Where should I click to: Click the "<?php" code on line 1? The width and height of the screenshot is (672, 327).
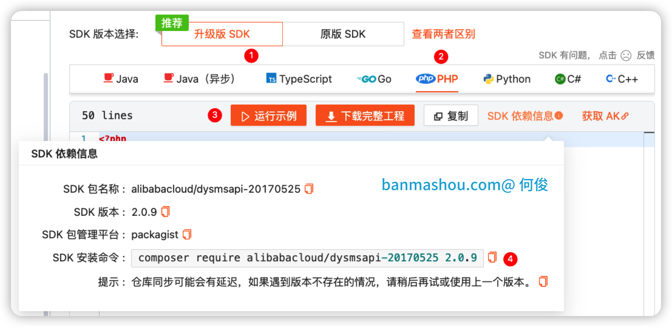[113, 138]
